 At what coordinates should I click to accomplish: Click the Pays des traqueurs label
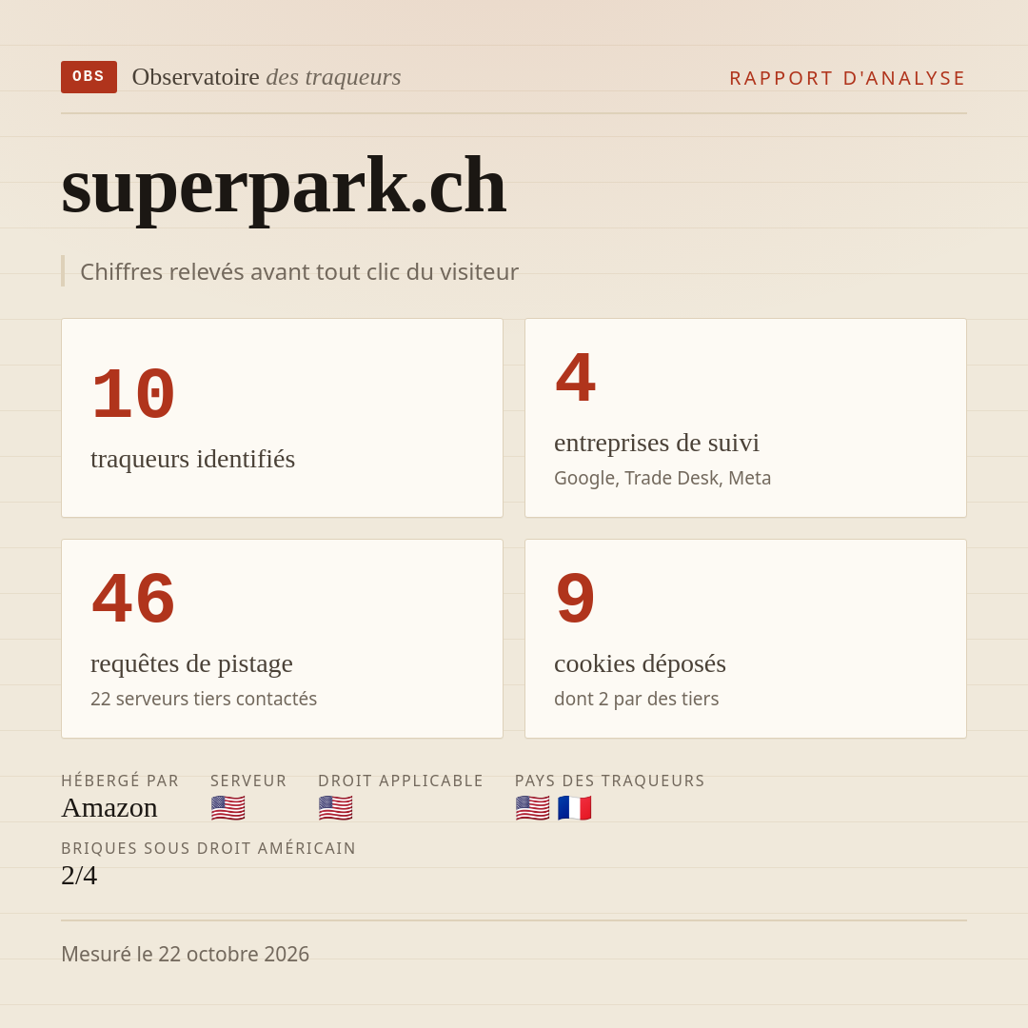coord(610,781)
